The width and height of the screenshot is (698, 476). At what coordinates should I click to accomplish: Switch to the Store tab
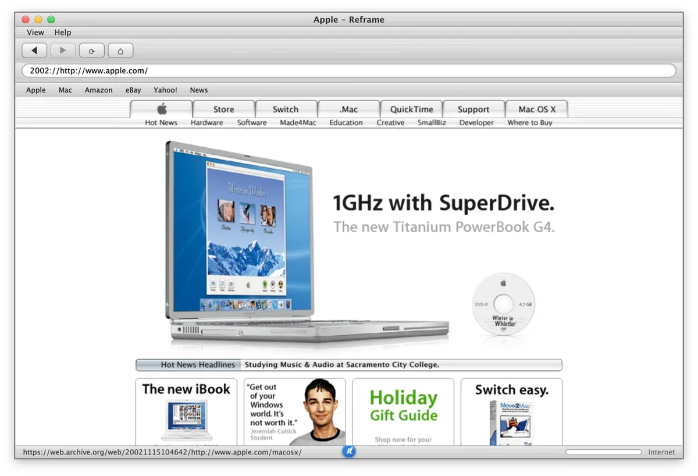pyautogui.click(x=224, y=109)
